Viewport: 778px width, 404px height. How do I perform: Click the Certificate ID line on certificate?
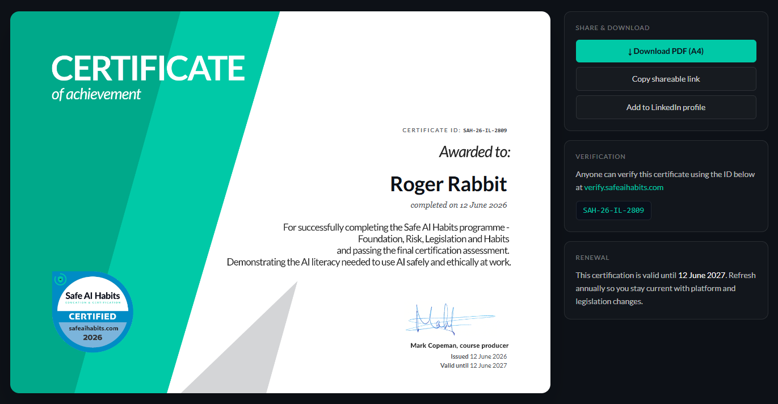coord(455,131)
